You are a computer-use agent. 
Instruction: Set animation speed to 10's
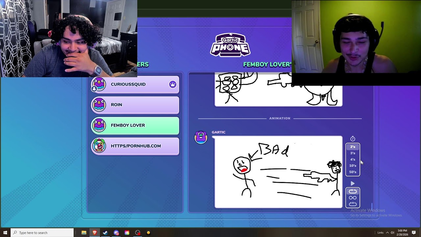point(353,166)
